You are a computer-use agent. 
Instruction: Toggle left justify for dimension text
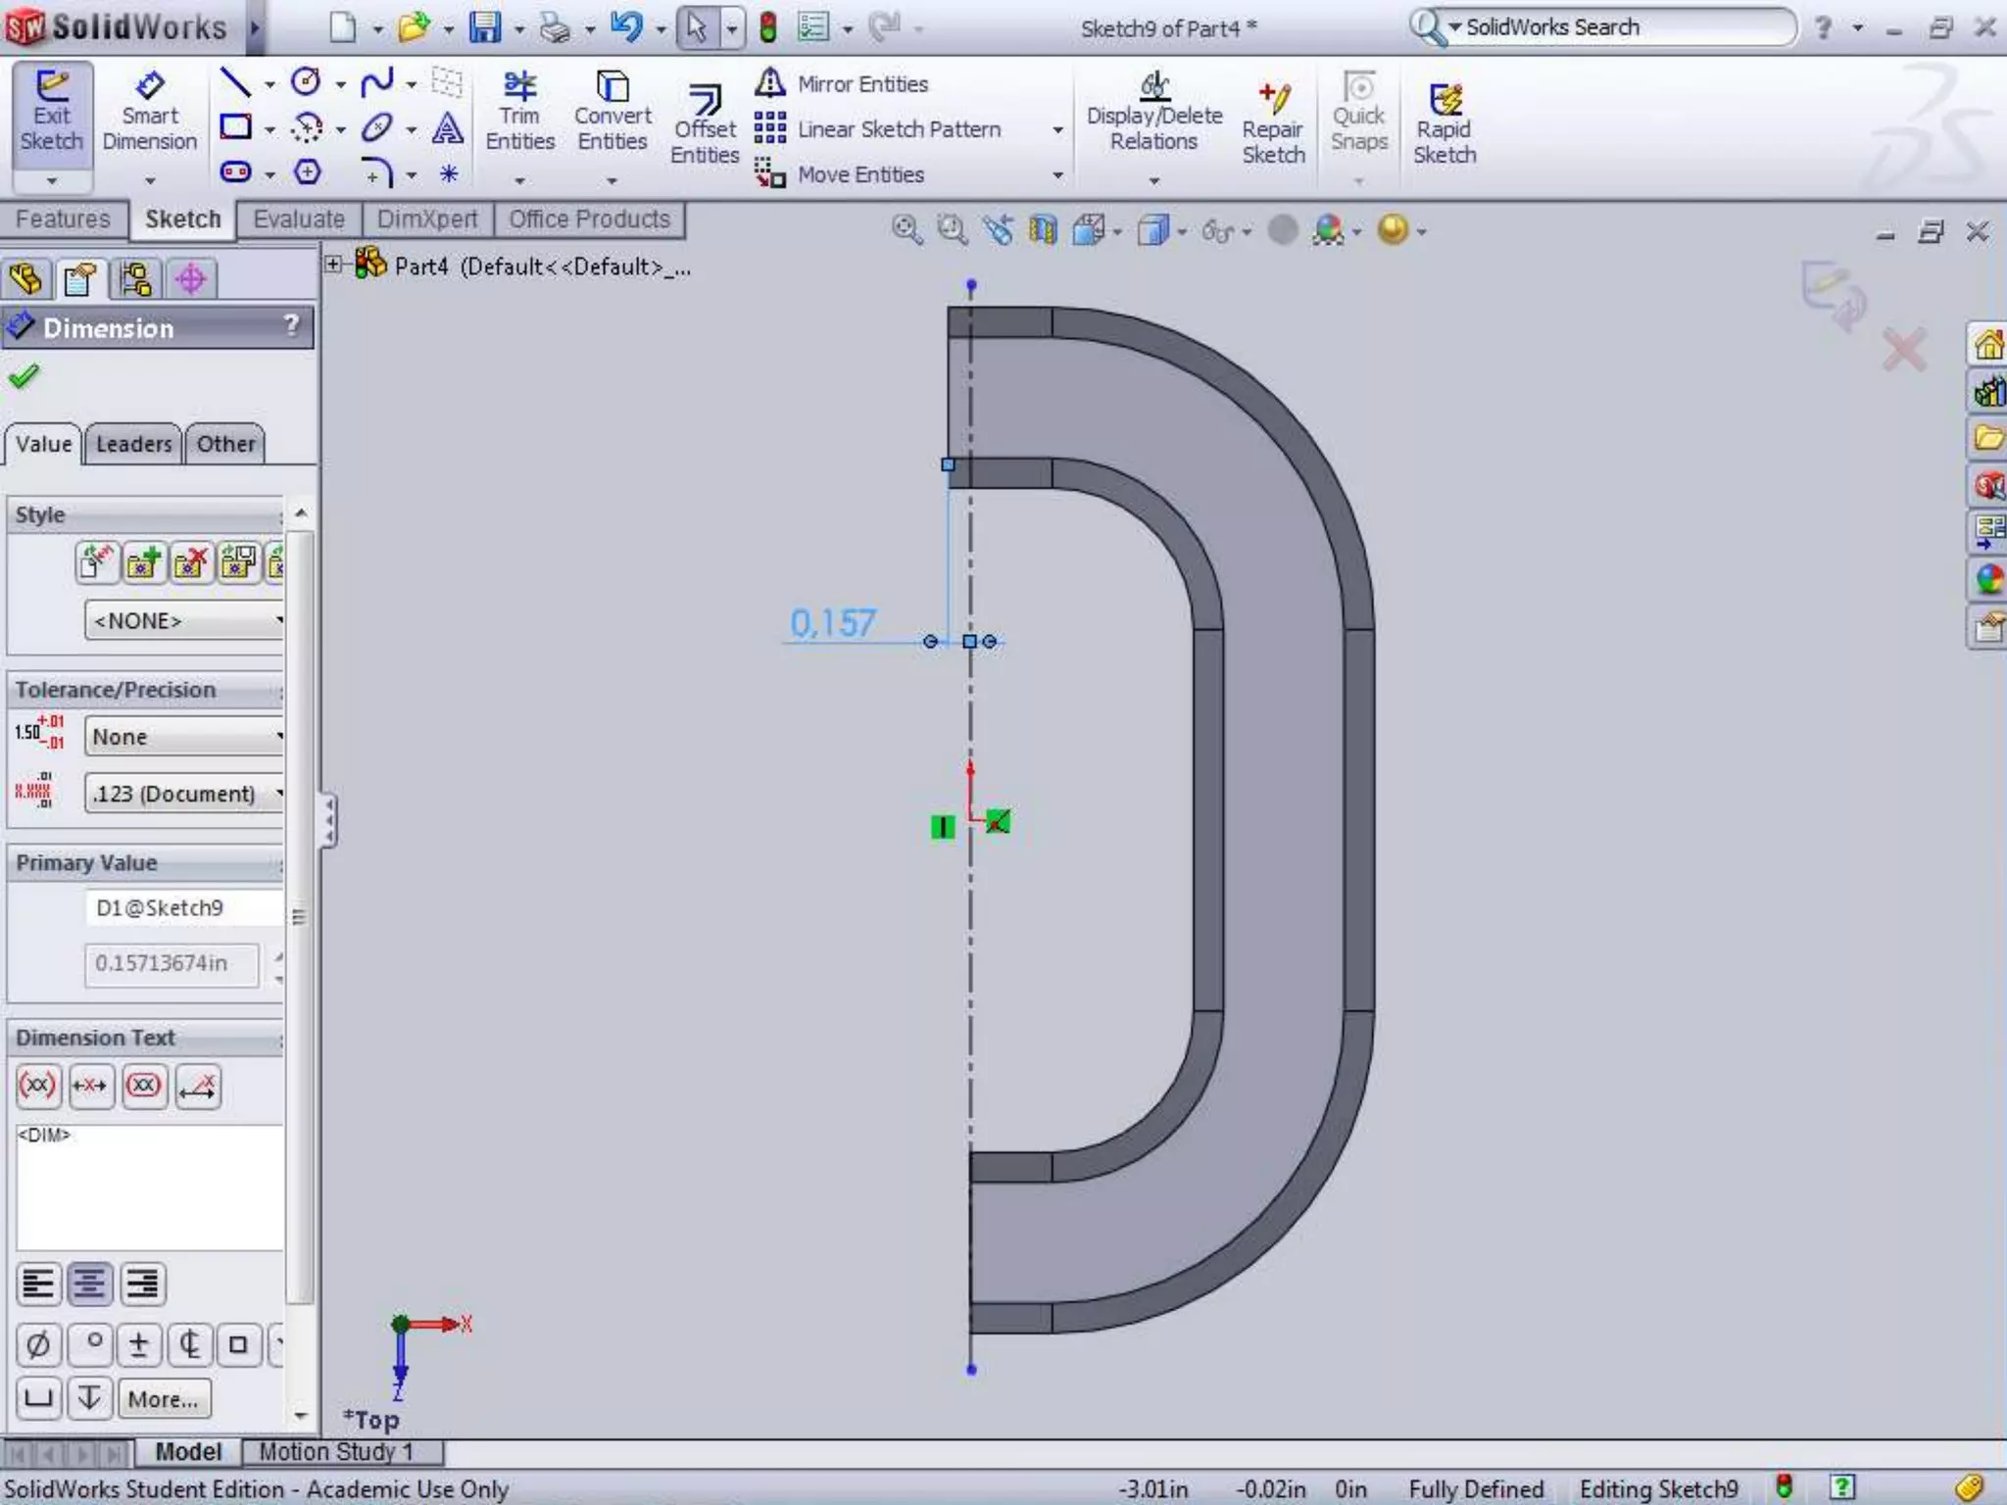click(x=39, y=1284)
